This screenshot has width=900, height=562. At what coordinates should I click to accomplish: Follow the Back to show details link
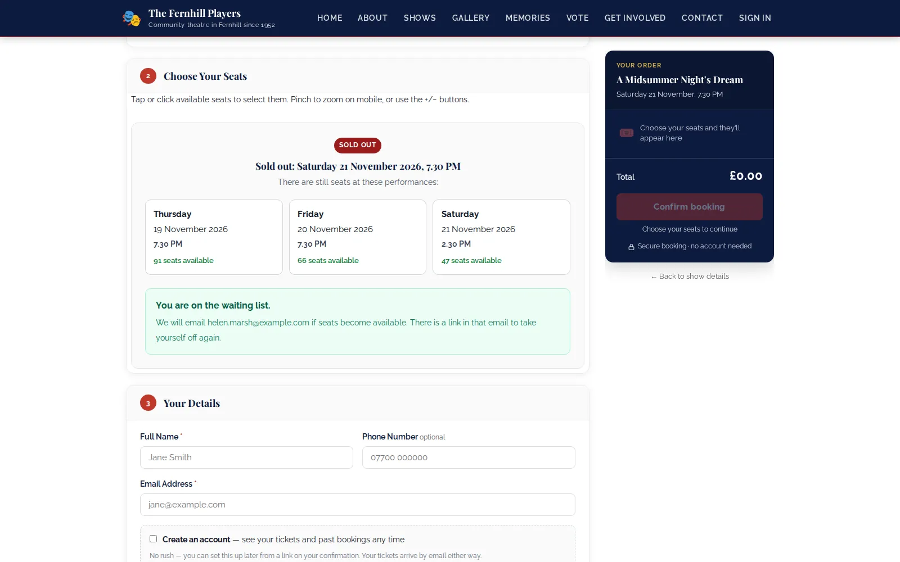[690, 277]
